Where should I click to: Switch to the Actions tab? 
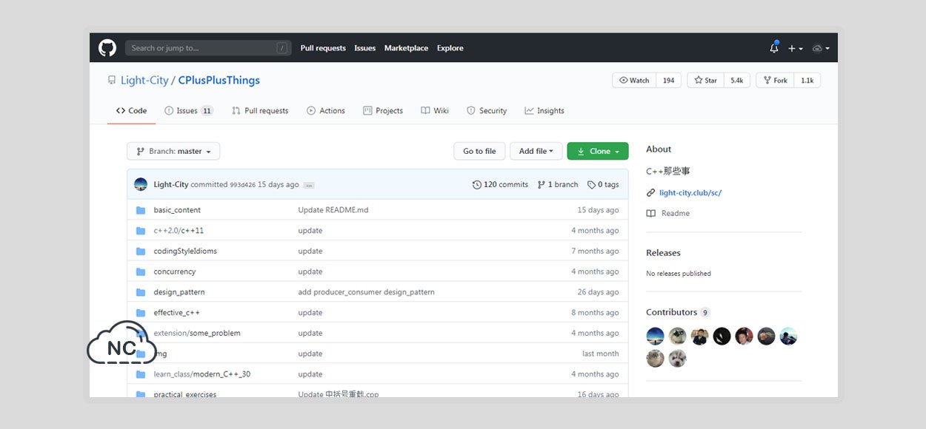(x=326, y=111)
